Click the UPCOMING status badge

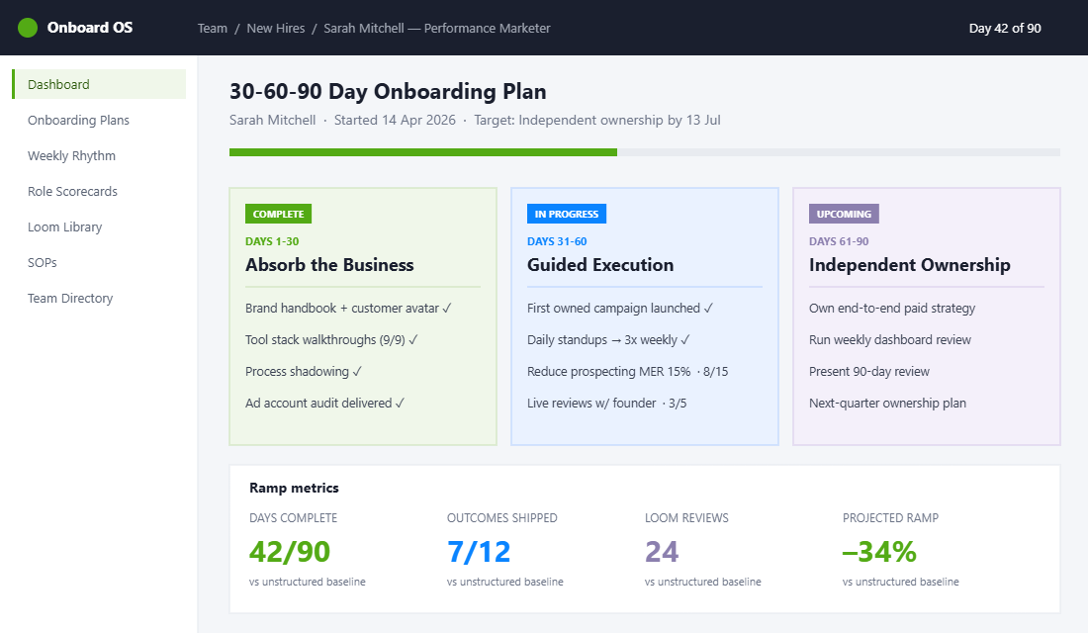[844, 213]
